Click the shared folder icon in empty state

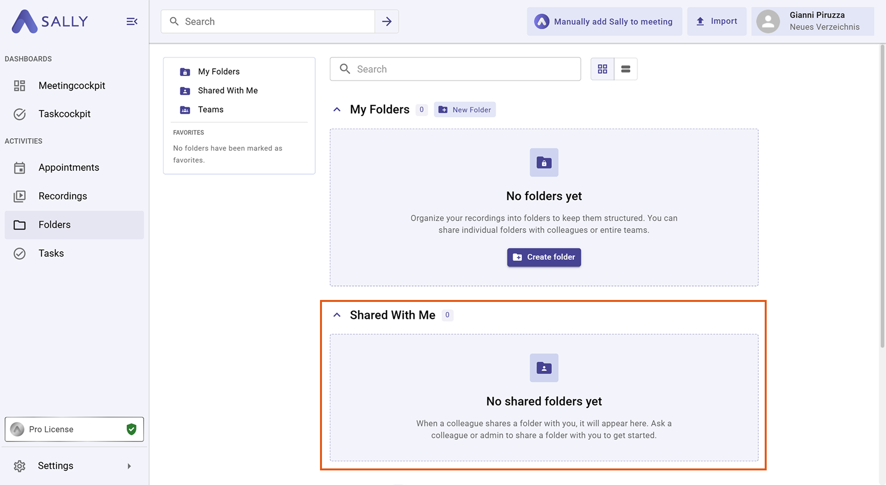(544, 368)
